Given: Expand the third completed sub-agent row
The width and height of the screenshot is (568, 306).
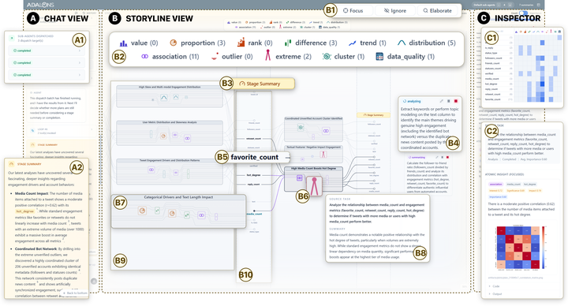Looking at the screenshot, I should click(47, 75).
